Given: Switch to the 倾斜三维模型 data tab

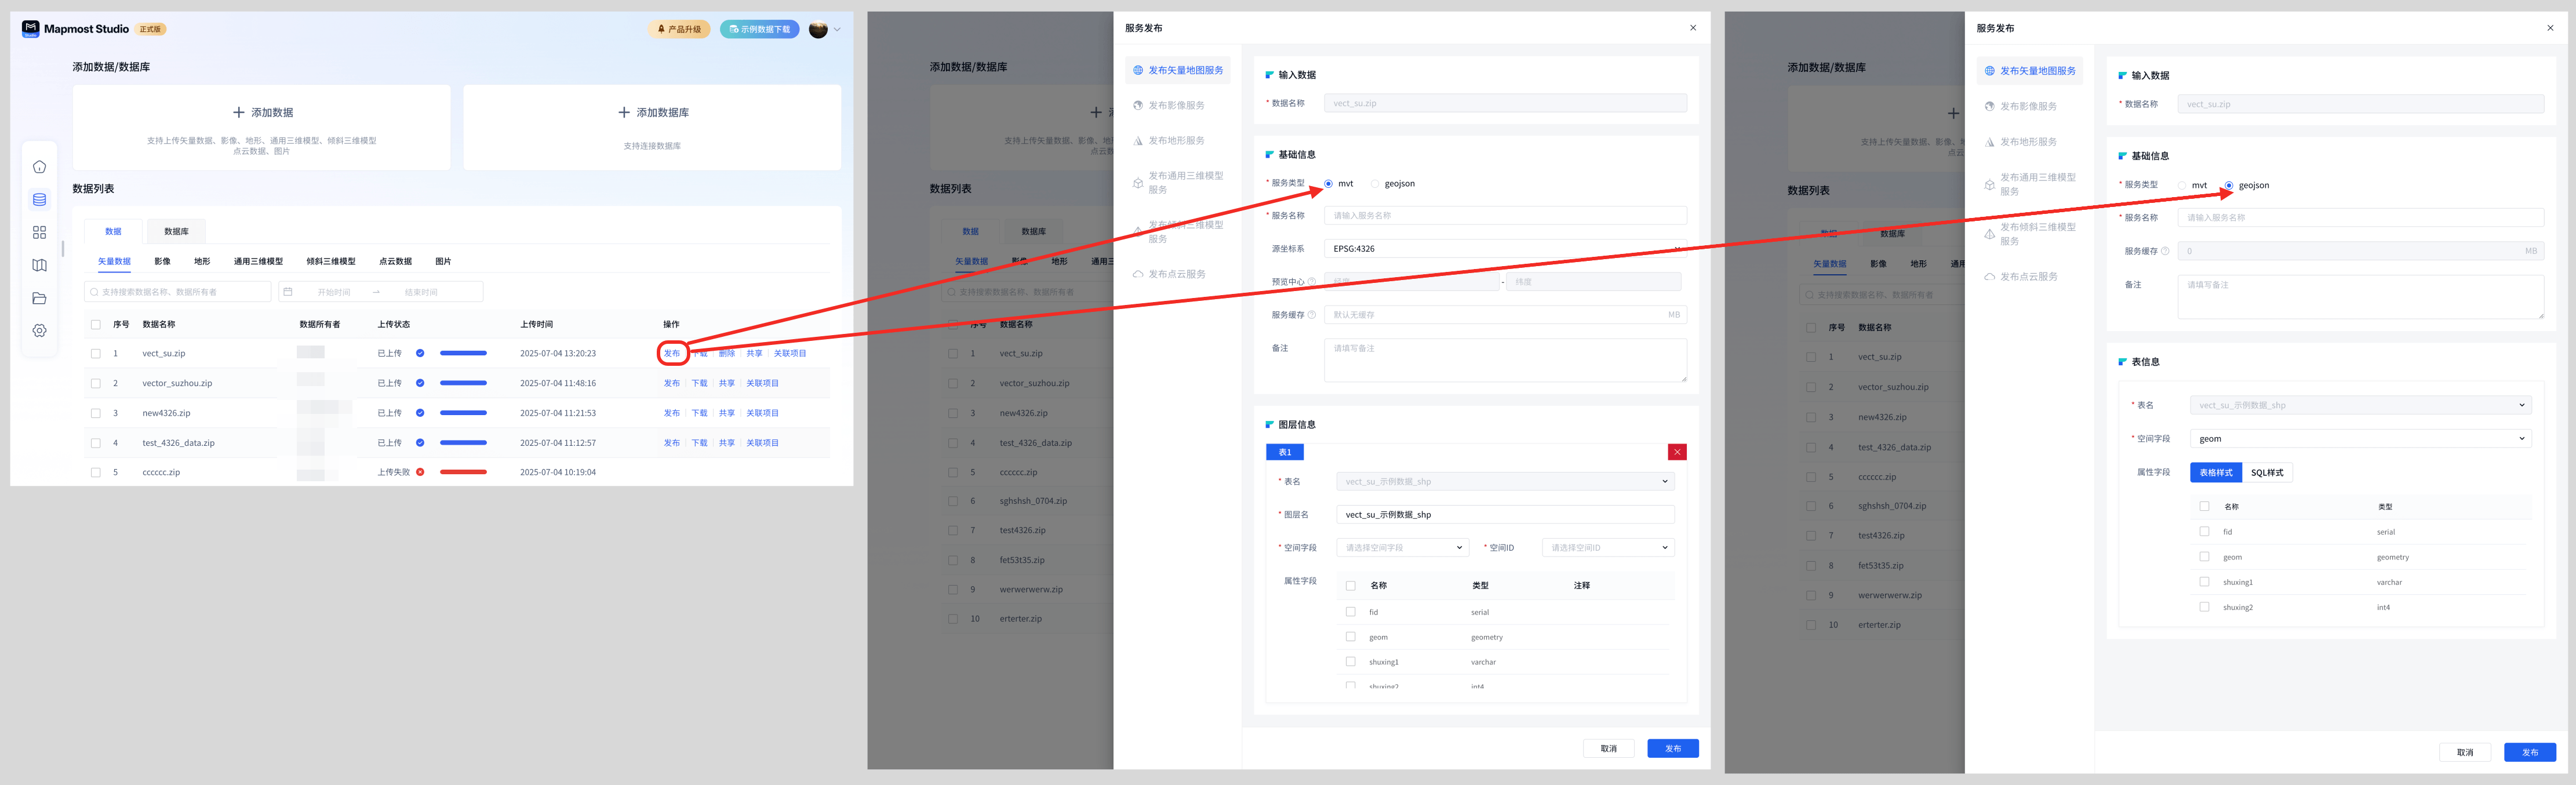Looking at the screenshot, I should tap(331, 262).
